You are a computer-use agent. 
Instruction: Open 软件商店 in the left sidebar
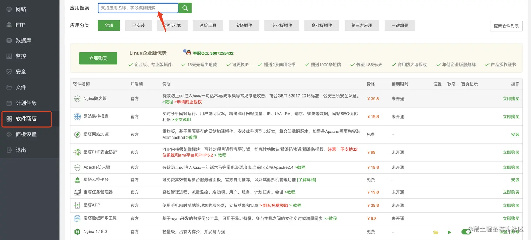pyautogui.click(x=27, y=119)
